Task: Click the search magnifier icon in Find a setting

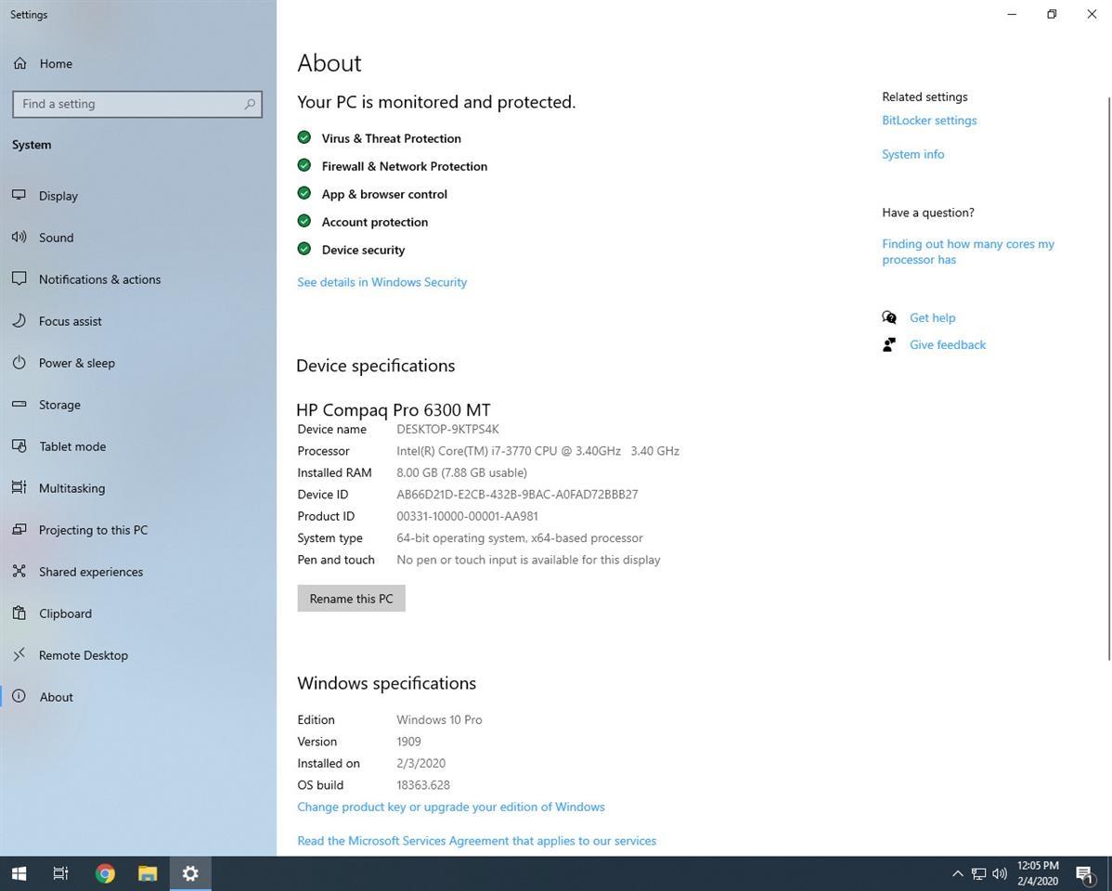Action: (x=250, y=104)
